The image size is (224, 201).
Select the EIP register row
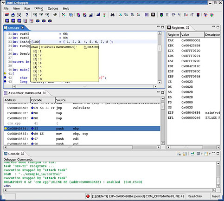[193, 112]
